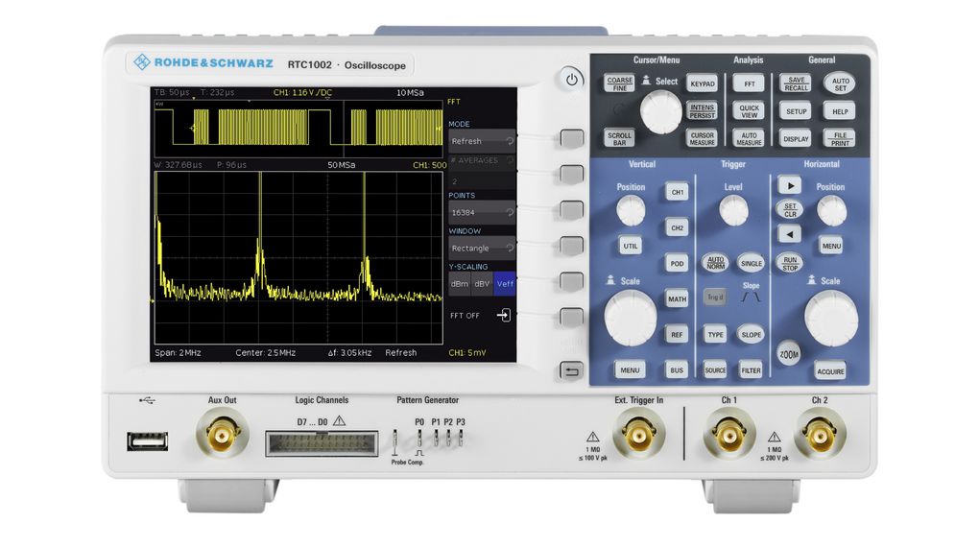Screen dimensions: 979x547
Task: Open the Vertical section MENU key
Action: coord(630,369)
